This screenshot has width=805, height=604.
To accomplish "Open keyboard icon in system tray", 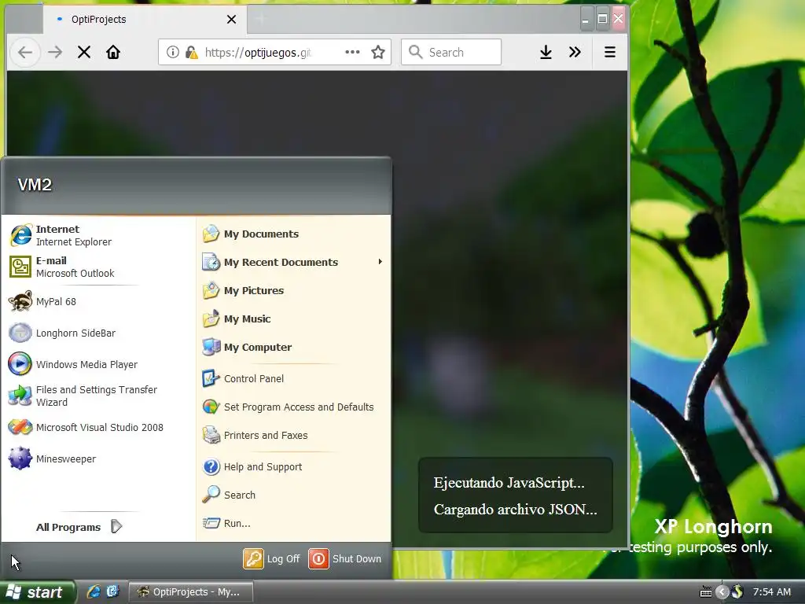I will pyautogui.click(x=705, y=592).
